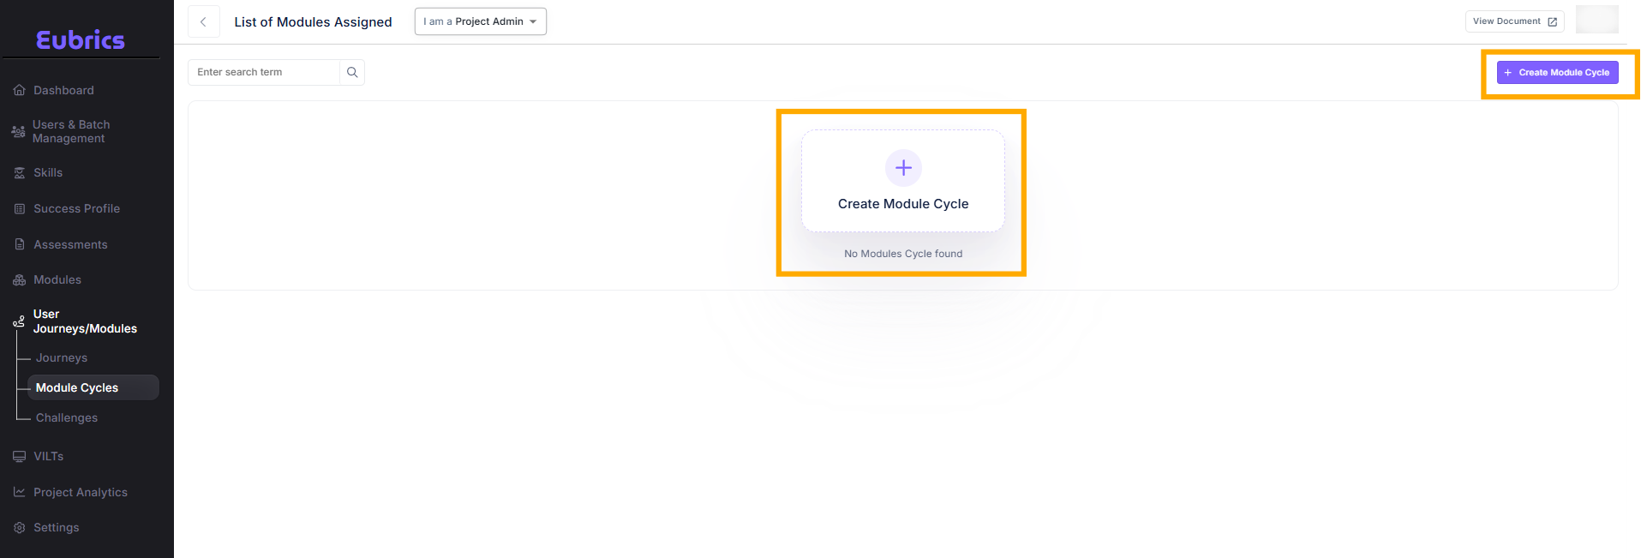Click the external-link icon beside View Document
This screenshot has height=558, width=1641.
point(1554,21)
